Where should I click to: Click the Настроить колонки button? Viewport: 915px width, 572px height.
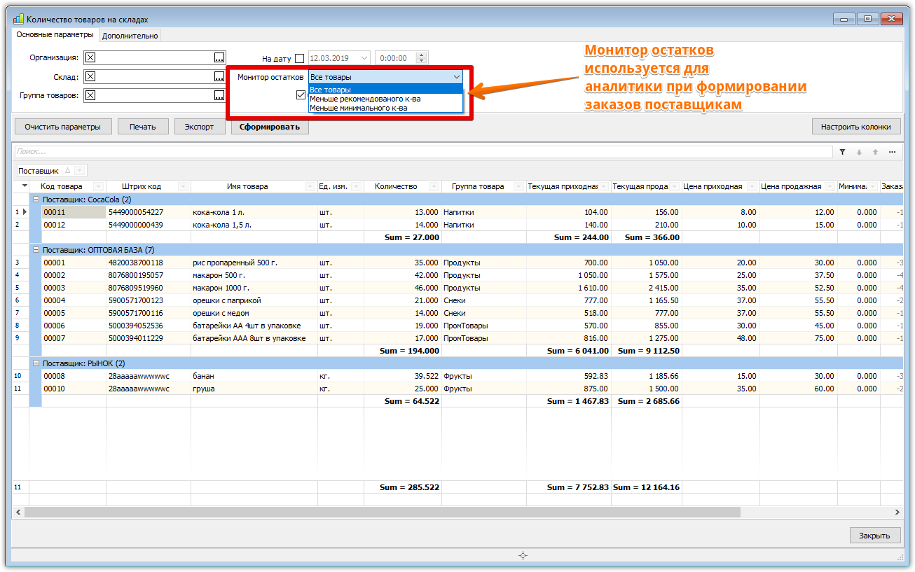point(856,127)
